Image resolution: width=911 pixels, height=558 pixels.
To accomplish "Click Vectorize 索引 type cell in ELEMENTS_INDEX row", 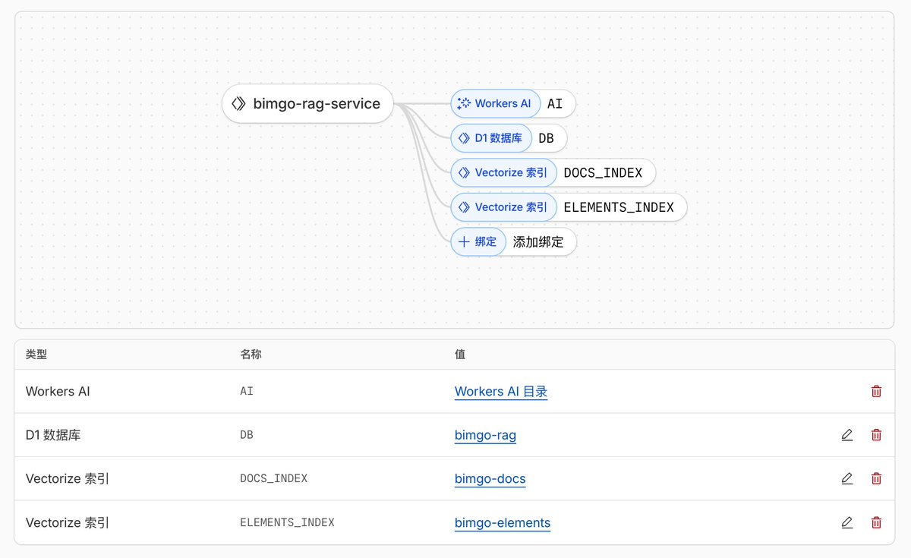I will (68, 522).
